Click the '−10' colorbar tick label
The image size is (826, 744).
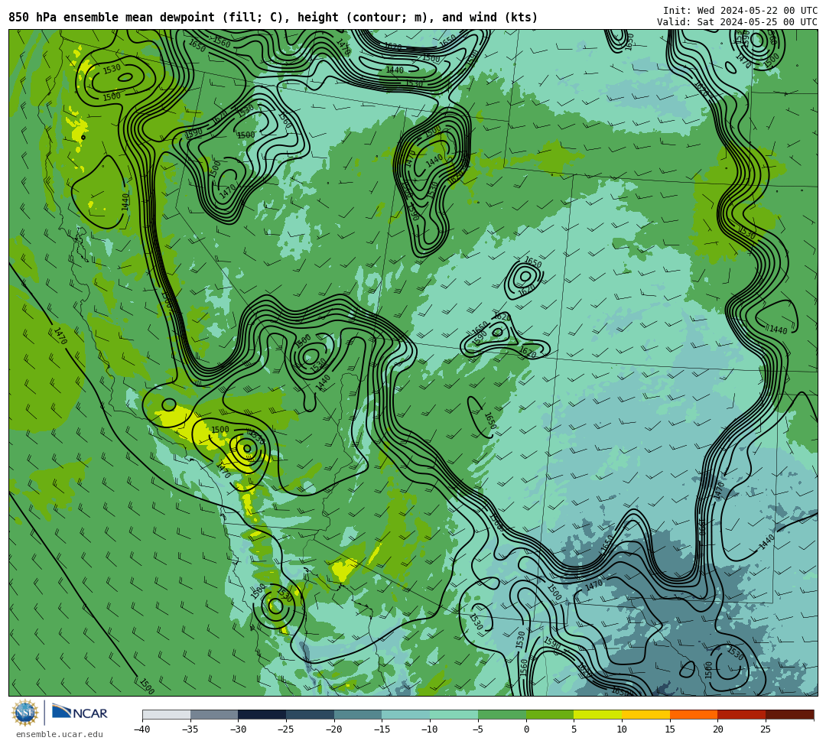[x=429, y=729]
